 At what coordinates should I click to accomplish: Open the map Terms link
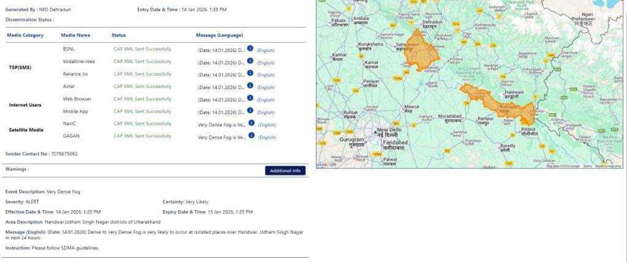587,166
